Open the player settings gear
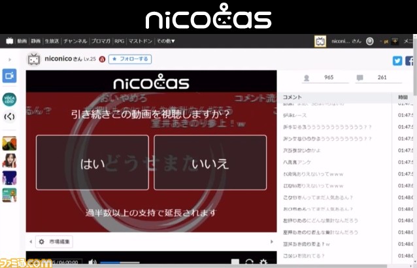Viewport: 417px width, 268px height. pyautogui.click(x=263, y=262)
